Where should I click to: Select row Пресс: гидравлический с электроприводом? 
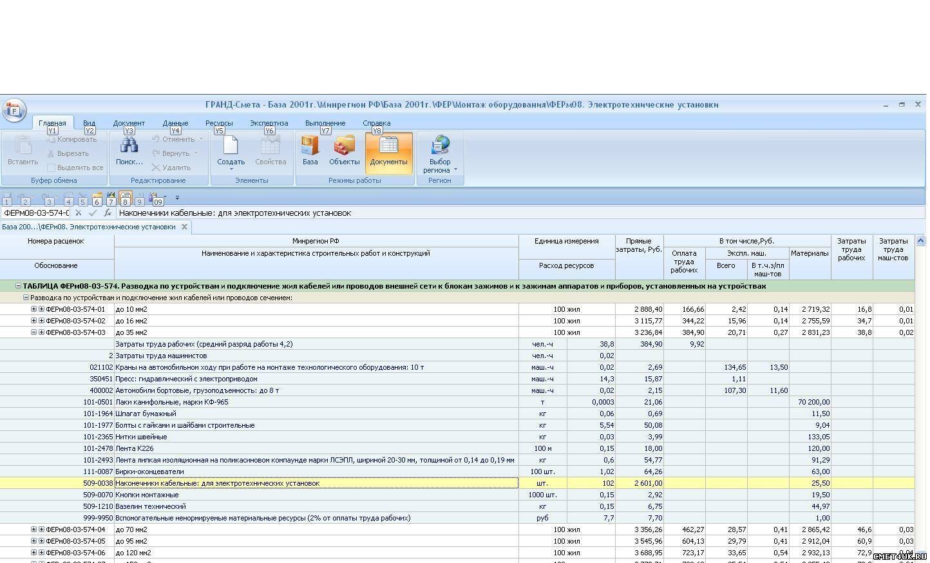457,379
